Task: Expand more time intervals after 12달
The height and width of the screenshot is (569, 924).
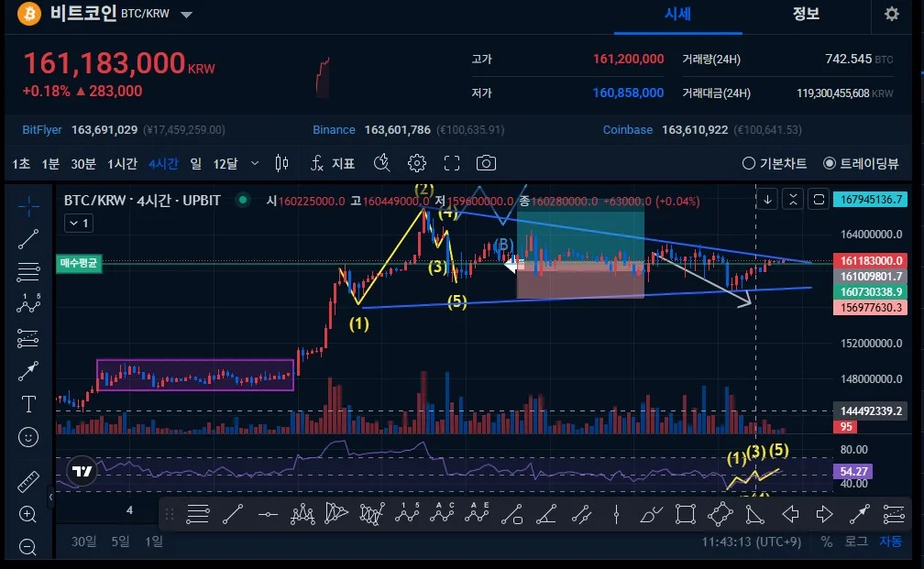Action: [255, 163]
